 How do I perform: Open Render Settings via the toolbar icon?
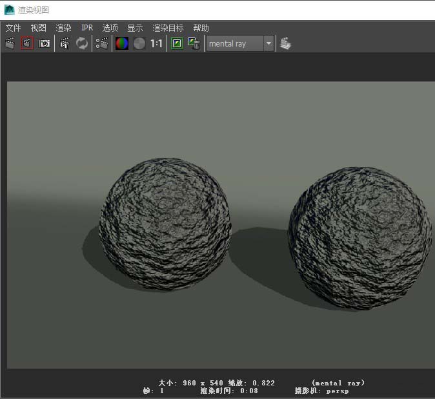point(102,43)
